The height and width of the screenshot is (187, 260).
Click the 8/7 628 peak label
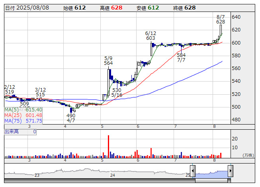tap(221, 19)
